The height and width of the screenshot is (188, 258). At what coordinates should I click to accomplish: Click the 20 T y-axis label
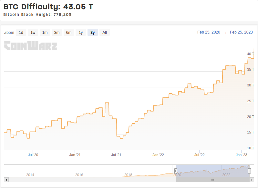tap(251, 117)
